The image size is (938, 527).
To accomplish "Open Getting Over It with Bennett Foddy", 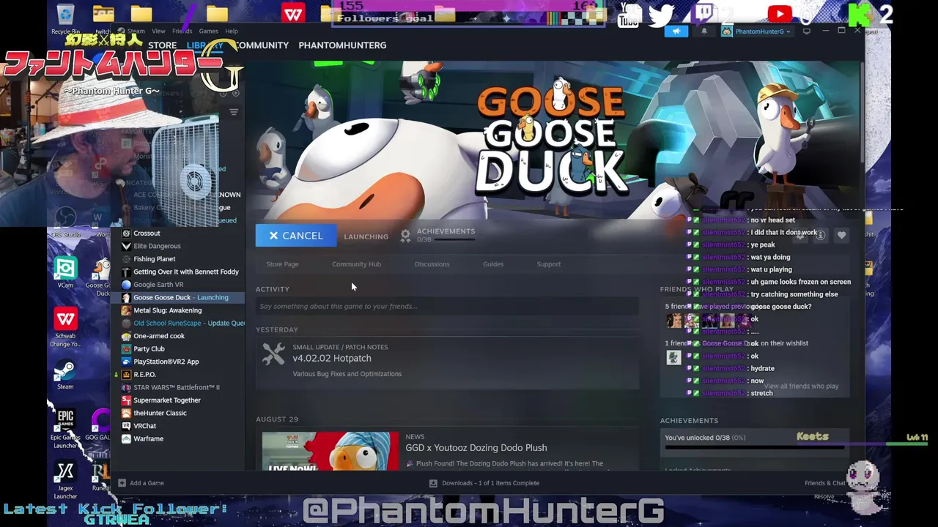I will tap(185, 272).
